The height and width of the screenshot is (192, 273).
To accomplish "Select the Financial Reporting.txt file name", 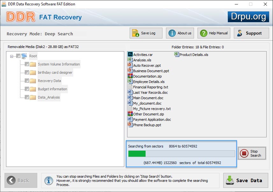I will [151, 87].
